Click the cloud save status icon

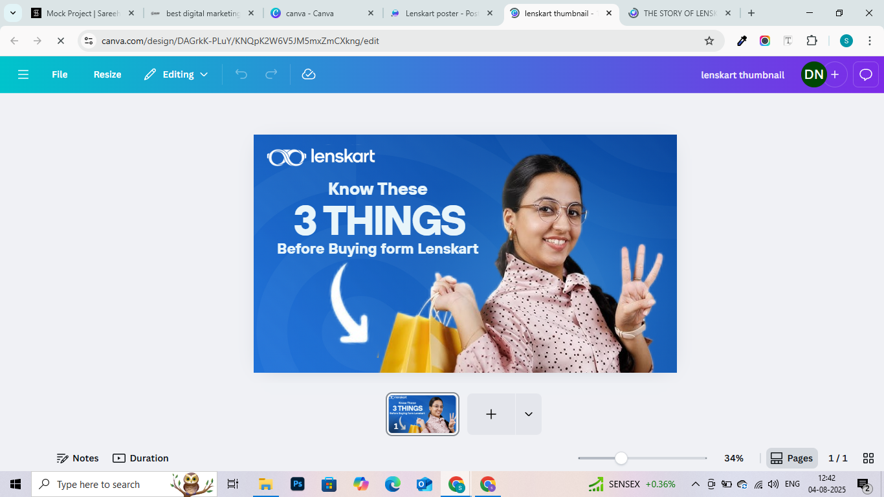click(x=309, y=74)
